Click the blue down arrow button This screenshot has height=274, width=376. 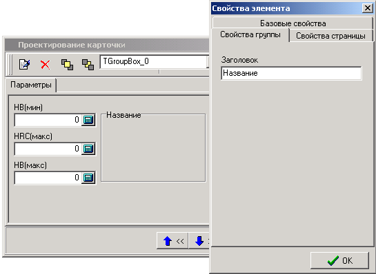click(x=199, y=241)
